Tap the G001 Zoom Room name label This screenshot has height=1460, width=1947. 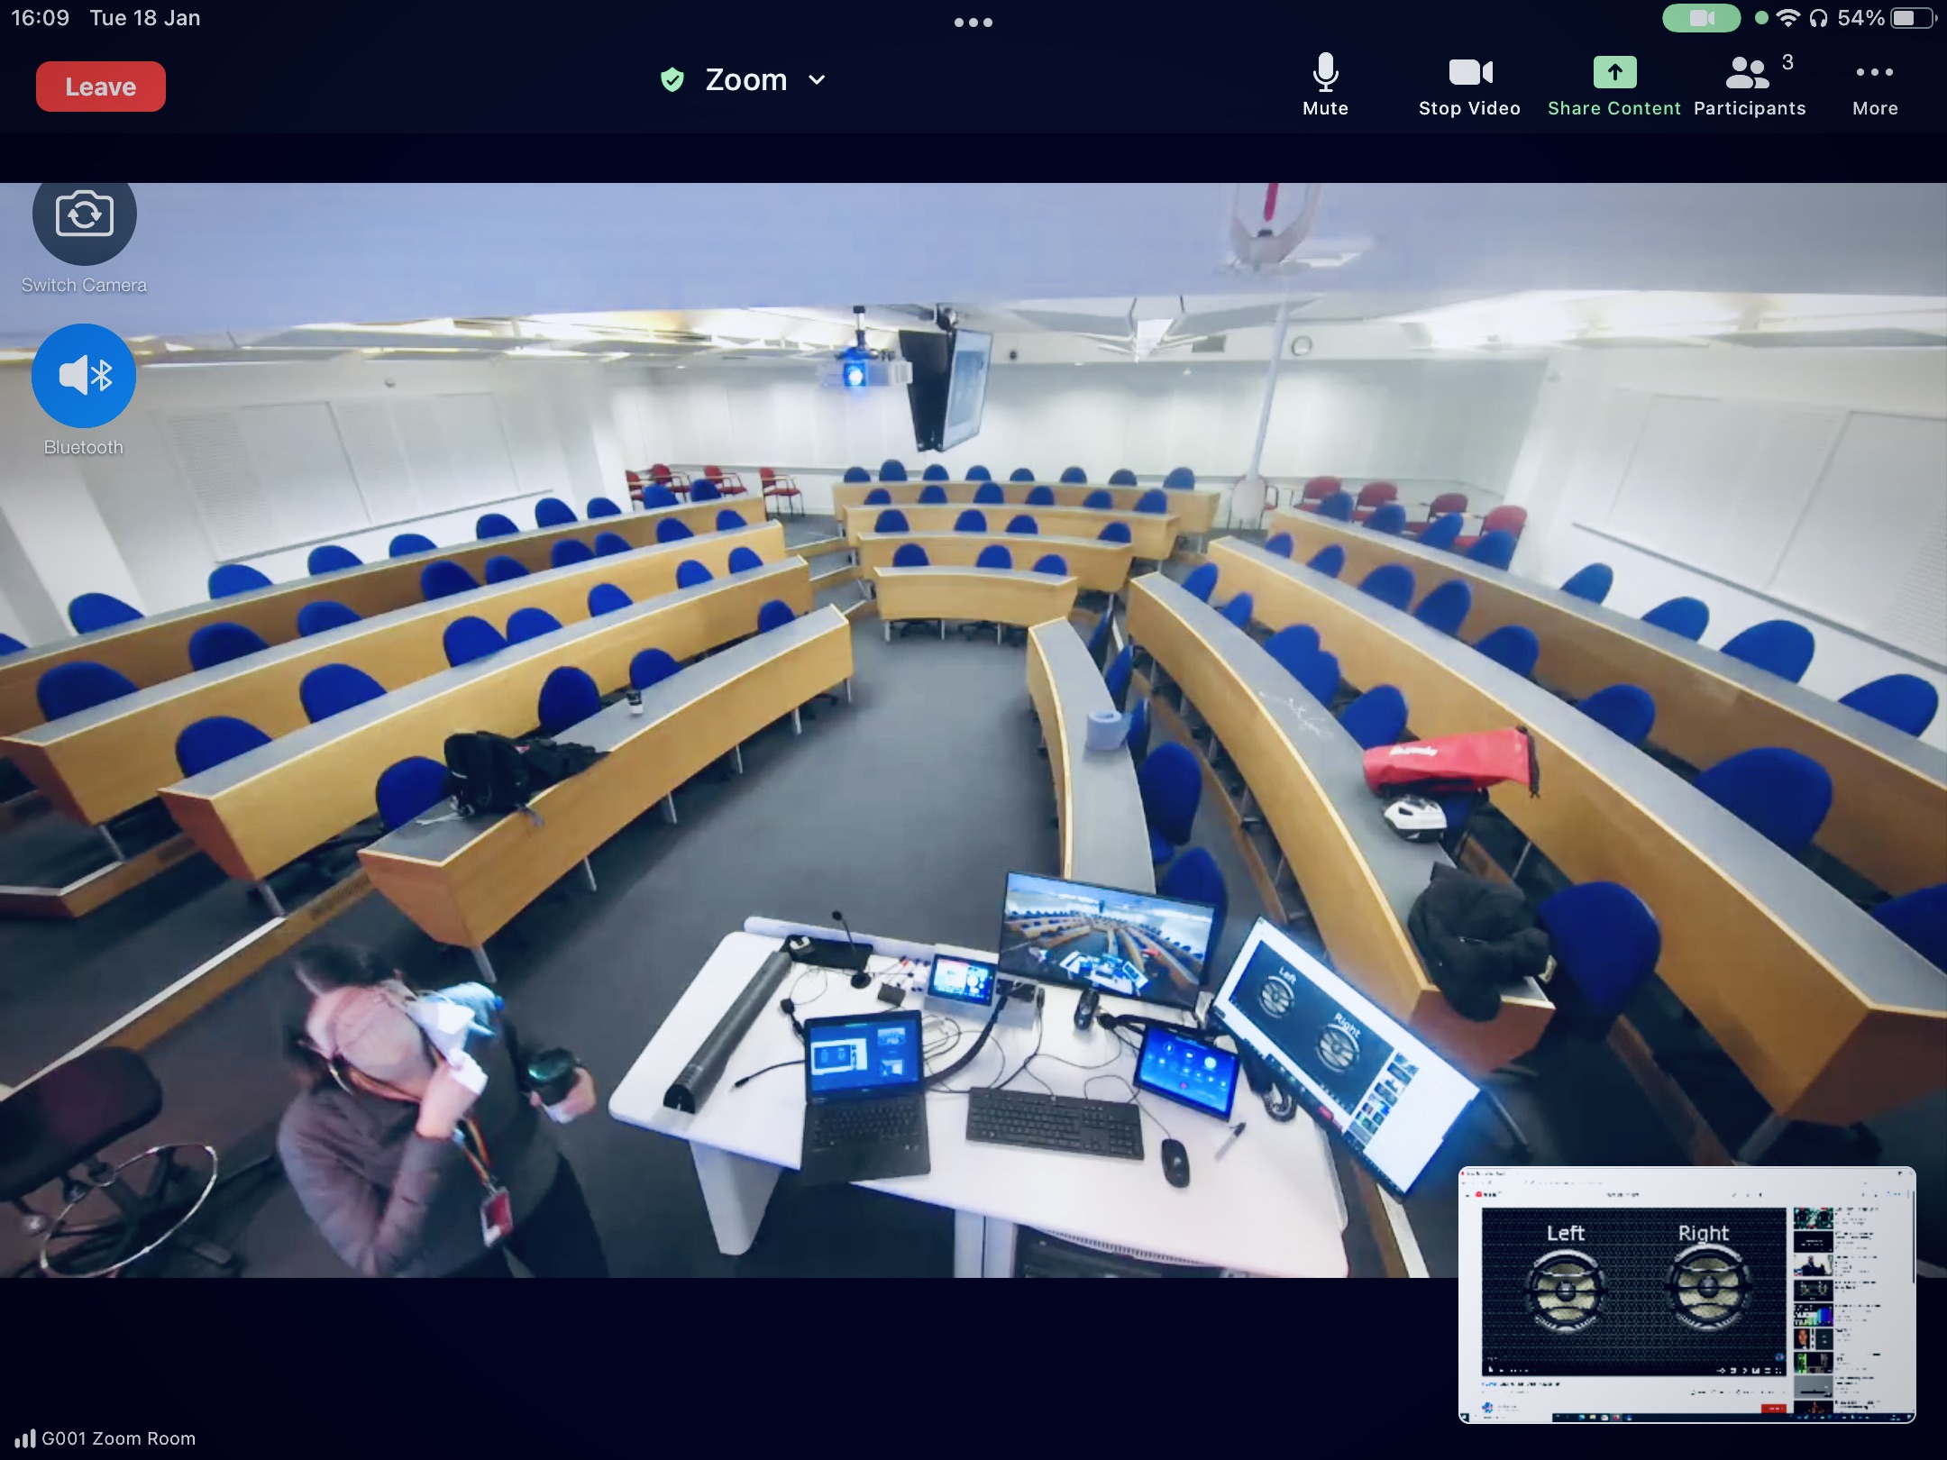(118, 1438)
